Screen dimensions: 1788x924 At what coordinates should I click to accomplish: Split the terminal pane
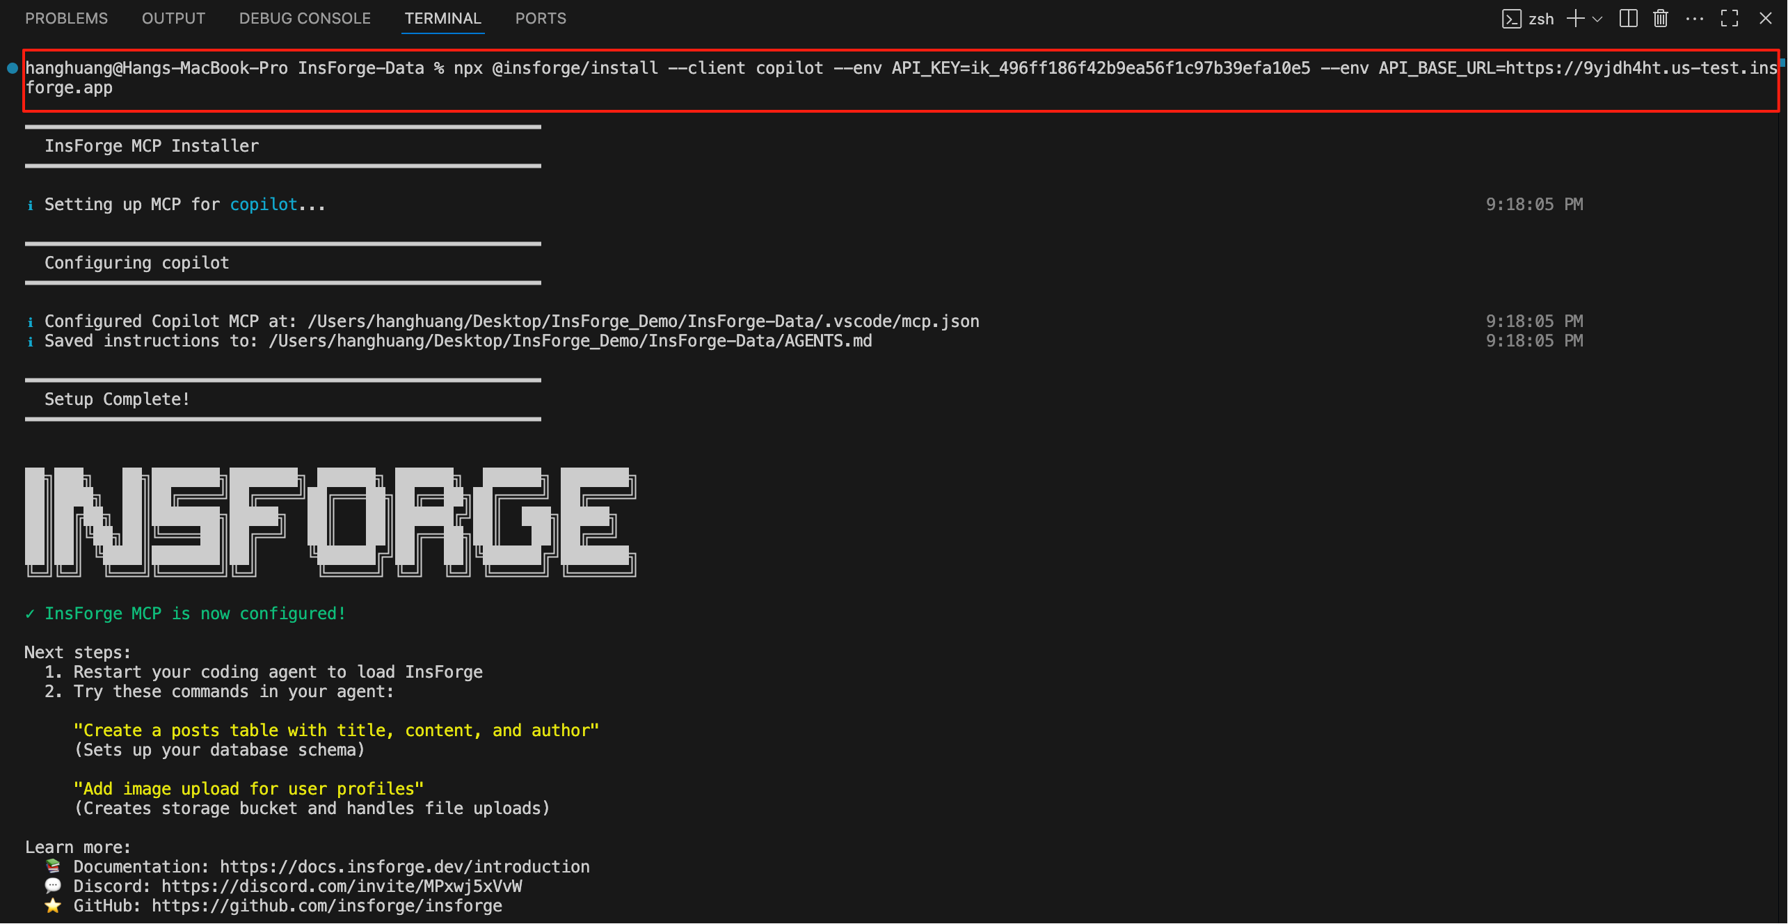pos(1628,19)
